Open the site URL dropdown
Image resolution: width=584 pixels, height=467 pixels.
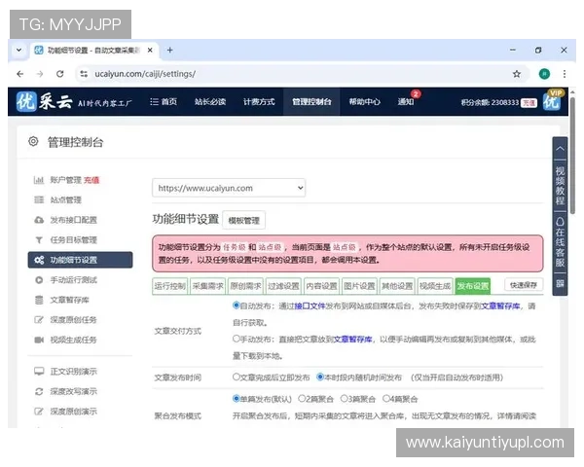coord(229,188)
